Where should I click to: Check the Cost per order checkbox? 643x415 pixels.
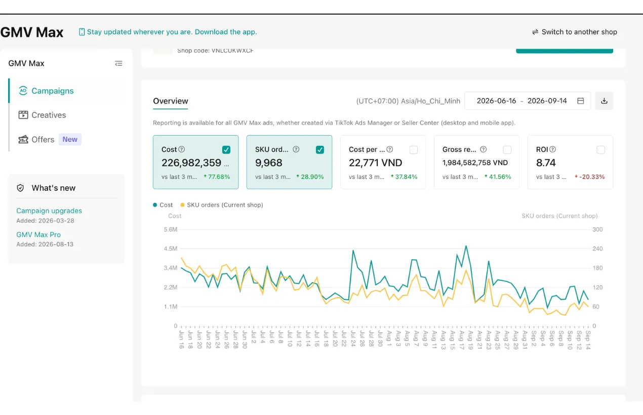click(x=414, y=149)
